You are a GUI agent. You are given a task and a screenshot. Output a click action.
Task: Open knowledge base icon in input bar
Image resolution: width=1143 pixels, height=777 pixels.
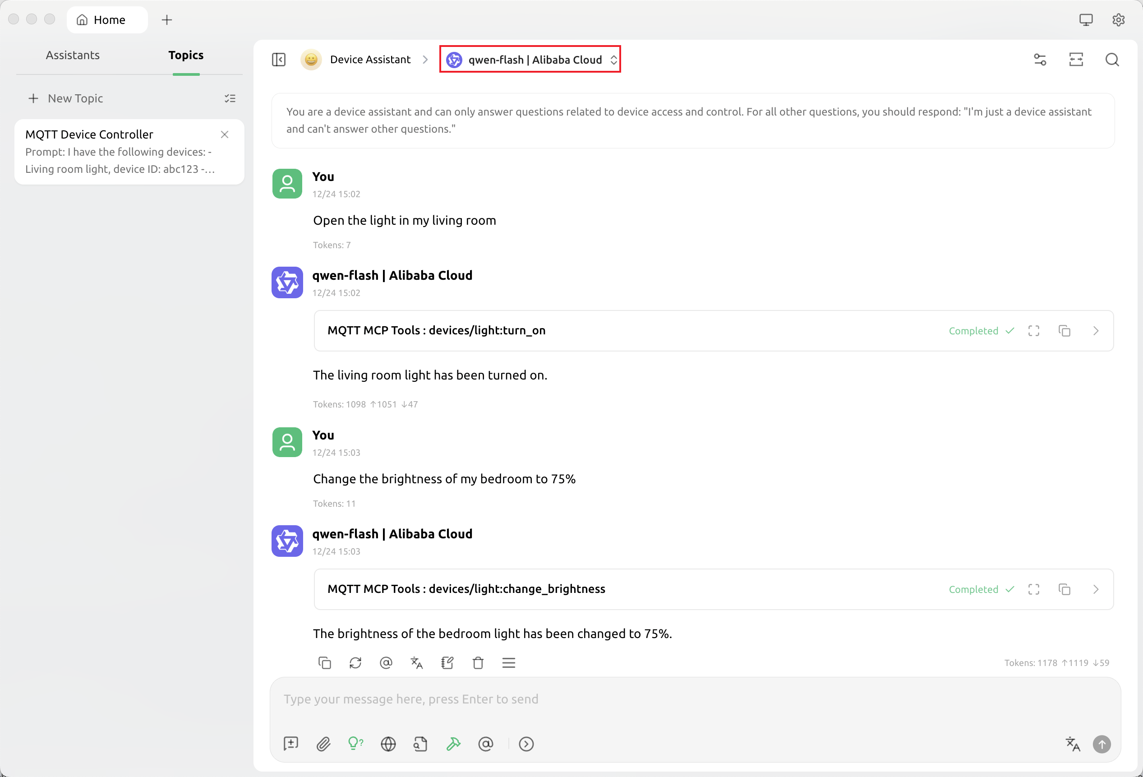(x=420, y=744)
